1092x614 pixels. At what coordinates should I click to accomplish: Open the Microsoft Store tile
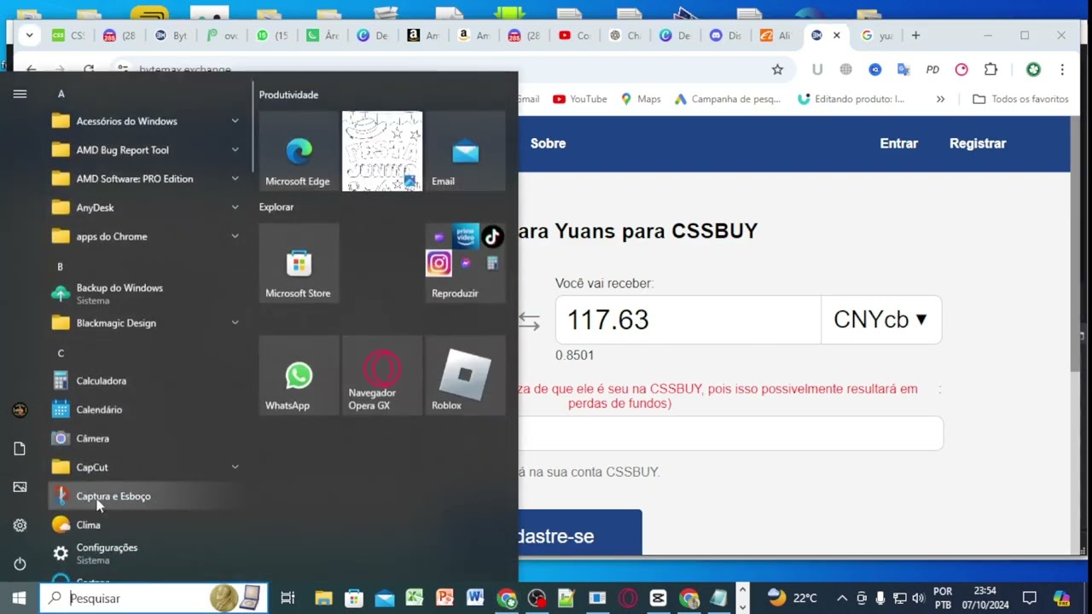[298, 263]
